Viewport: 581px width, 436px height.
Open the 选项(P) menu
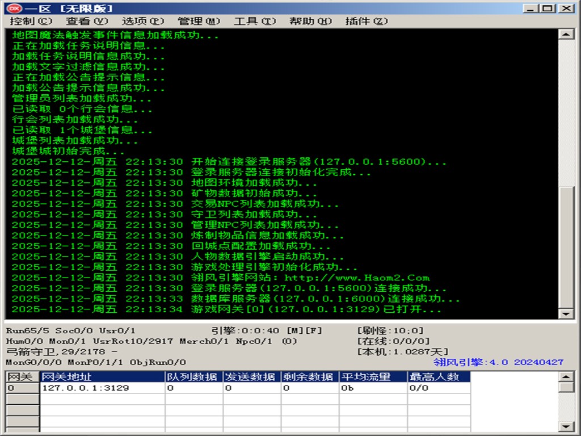143,21
